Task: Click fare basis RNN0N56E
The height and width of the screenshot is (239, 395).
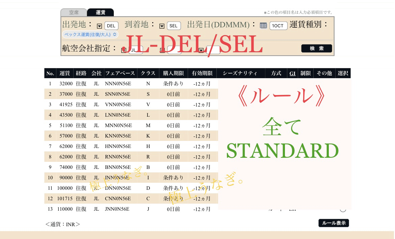Action: pyautogui.click(x=118, y=157)
